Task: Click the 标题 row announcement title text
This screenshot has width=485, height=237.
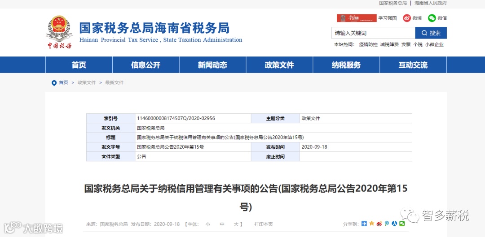Action: 220,138
